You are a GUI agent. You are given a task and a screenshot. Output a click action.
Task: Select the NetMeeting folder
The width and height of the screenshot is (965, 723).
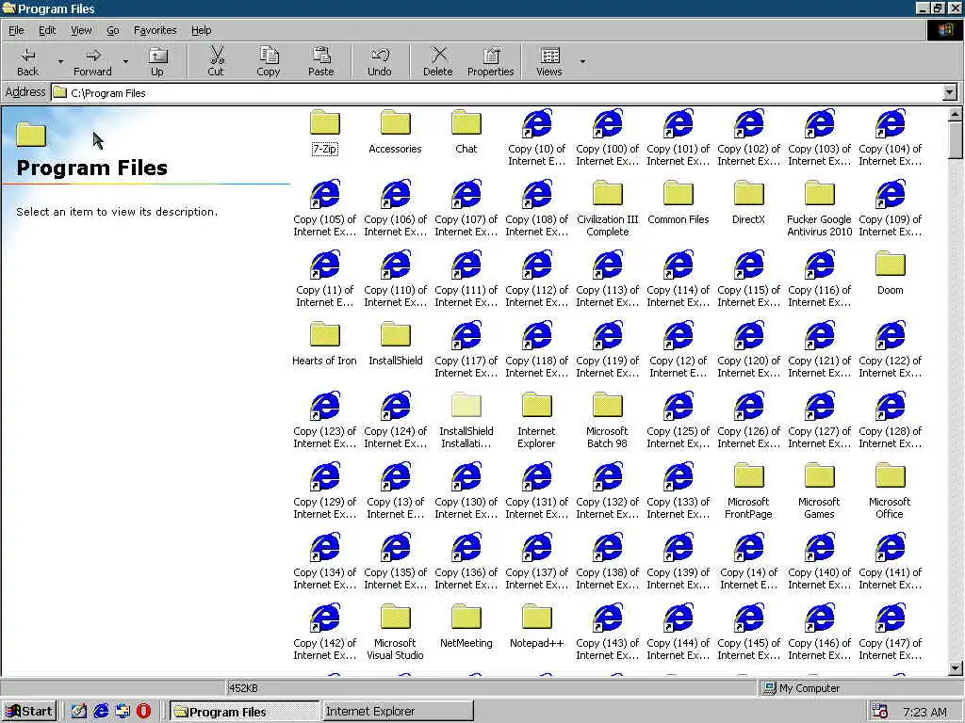(x=466, y=626)
